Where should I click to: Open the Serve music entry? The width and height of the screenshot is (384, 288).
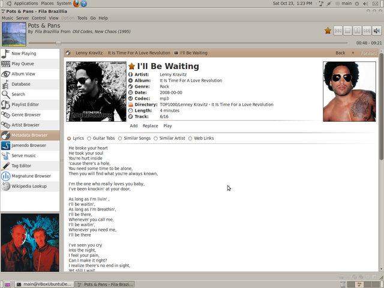[x=30, y=155]
